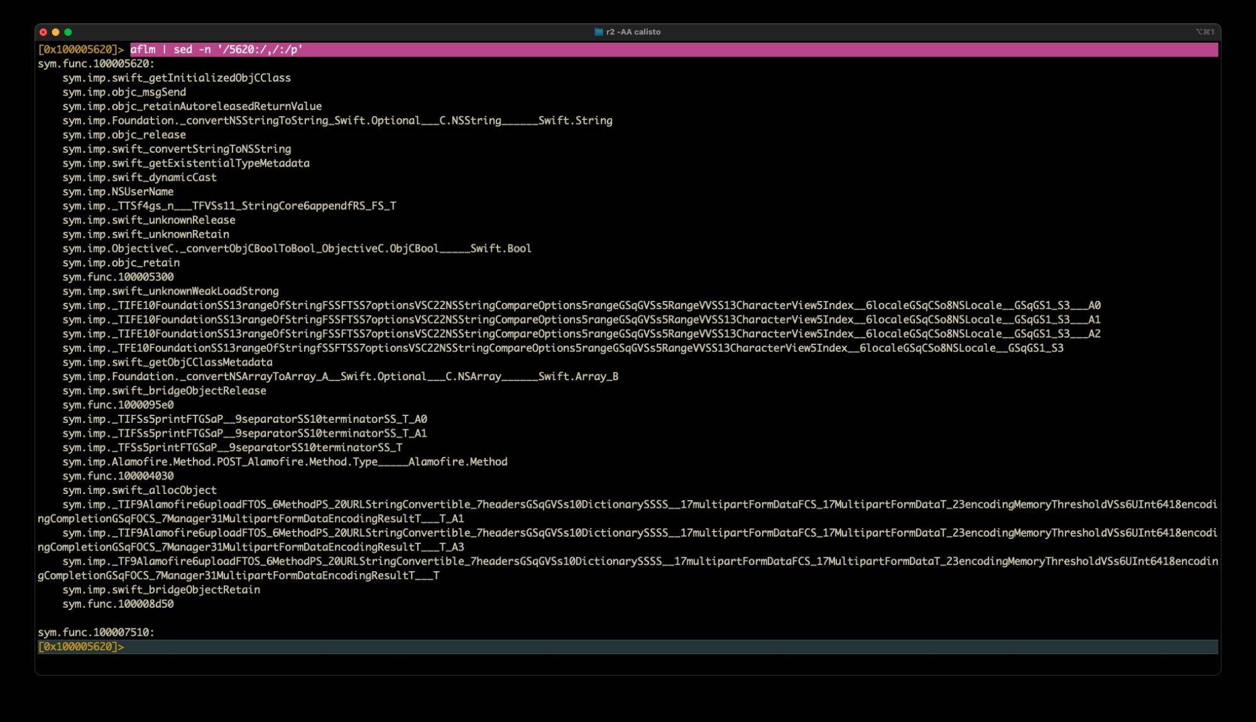Click the terminal icon in title bar
1256x722 pixels.
pos(598,32)
